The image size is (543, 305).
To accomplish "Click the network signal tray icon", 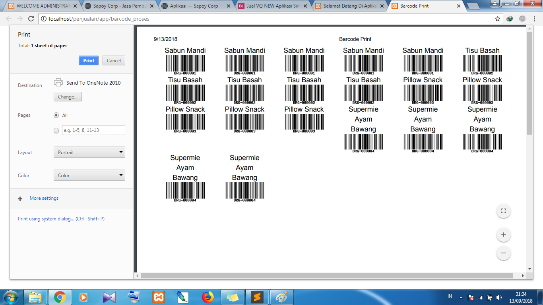I will coord(480,297).
